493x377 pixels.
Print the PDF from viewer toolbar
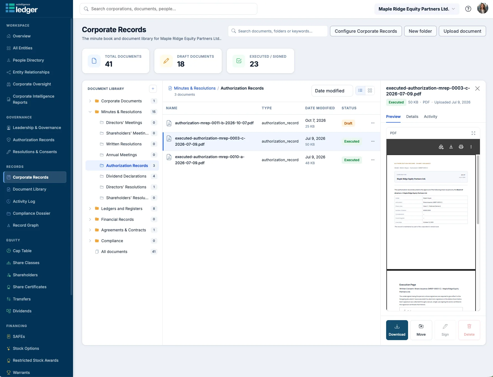461,147
